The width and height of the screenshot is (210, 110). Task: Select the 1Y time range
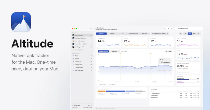coord(198,34)
